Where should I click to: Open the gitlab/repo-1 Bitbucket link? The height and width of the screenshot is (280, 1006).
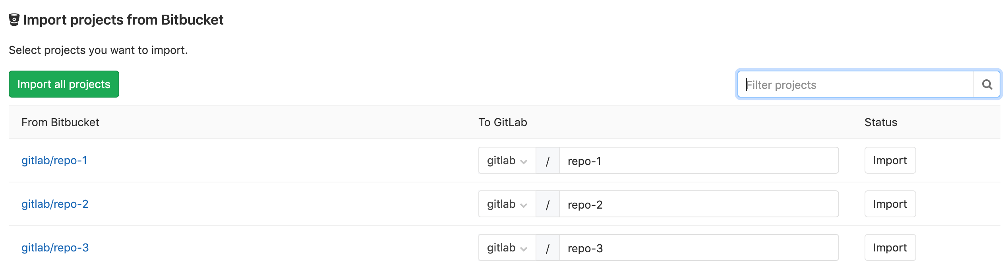point(54,160)
